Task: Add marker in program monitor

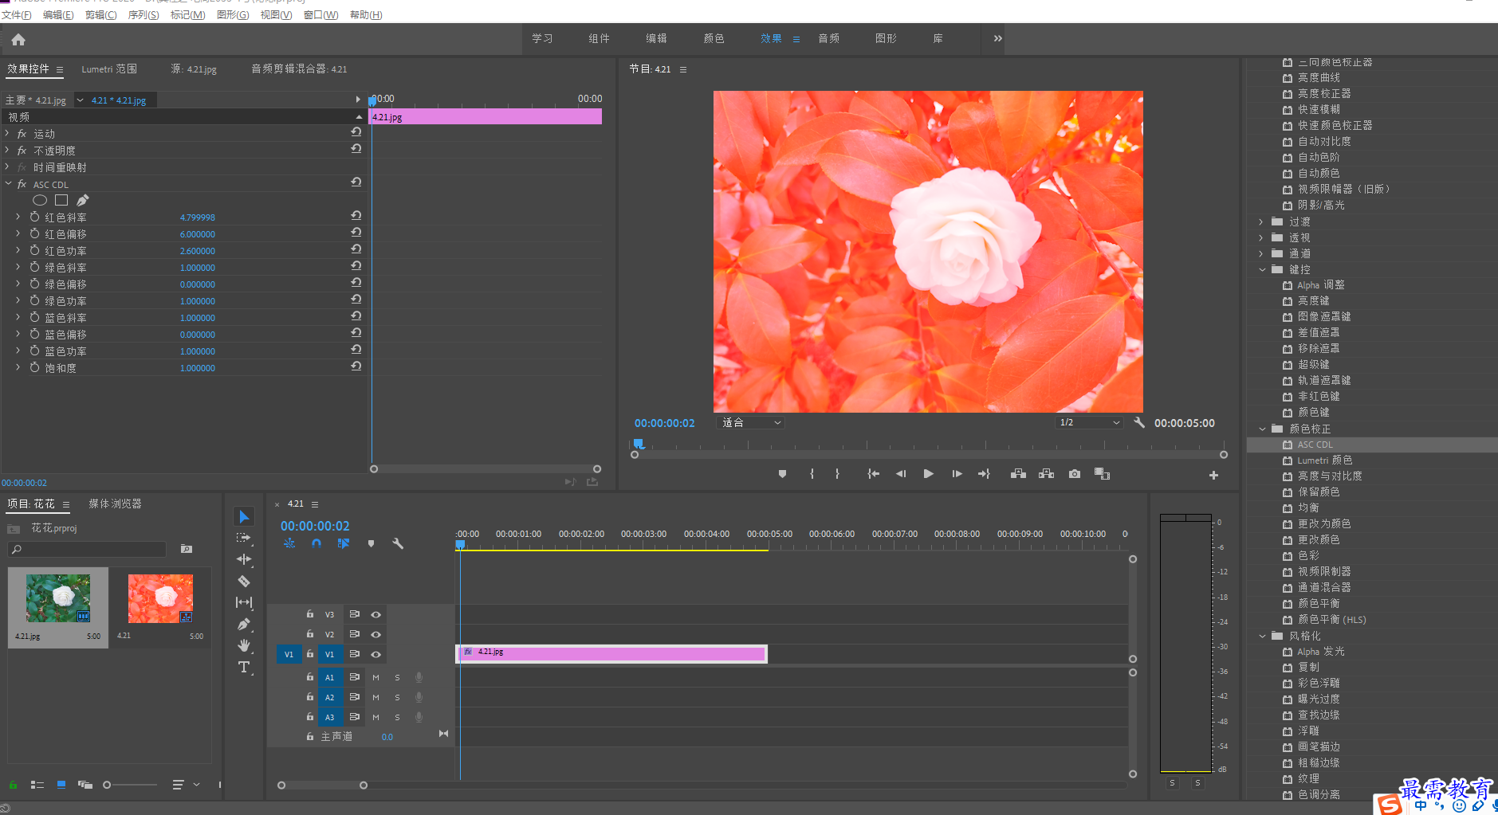Action: [782, 474]
